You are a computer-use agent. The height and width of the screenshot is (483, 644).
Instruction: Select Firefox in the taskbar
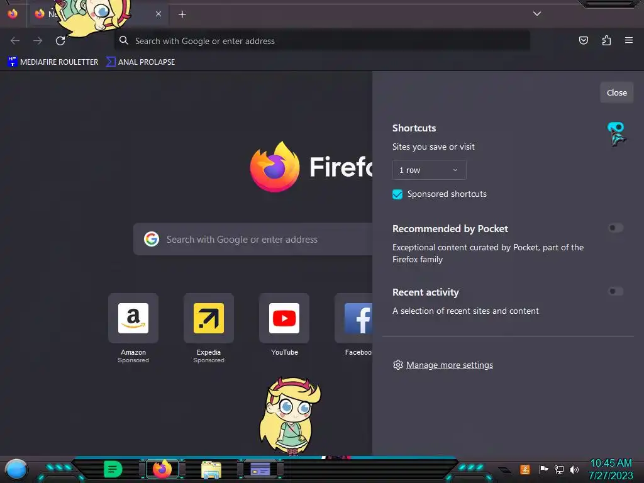click(162, 469)
